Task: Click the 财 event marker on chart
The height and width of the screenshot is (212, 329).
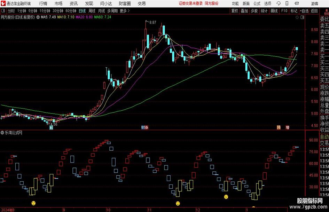Action: pos(143,127)
